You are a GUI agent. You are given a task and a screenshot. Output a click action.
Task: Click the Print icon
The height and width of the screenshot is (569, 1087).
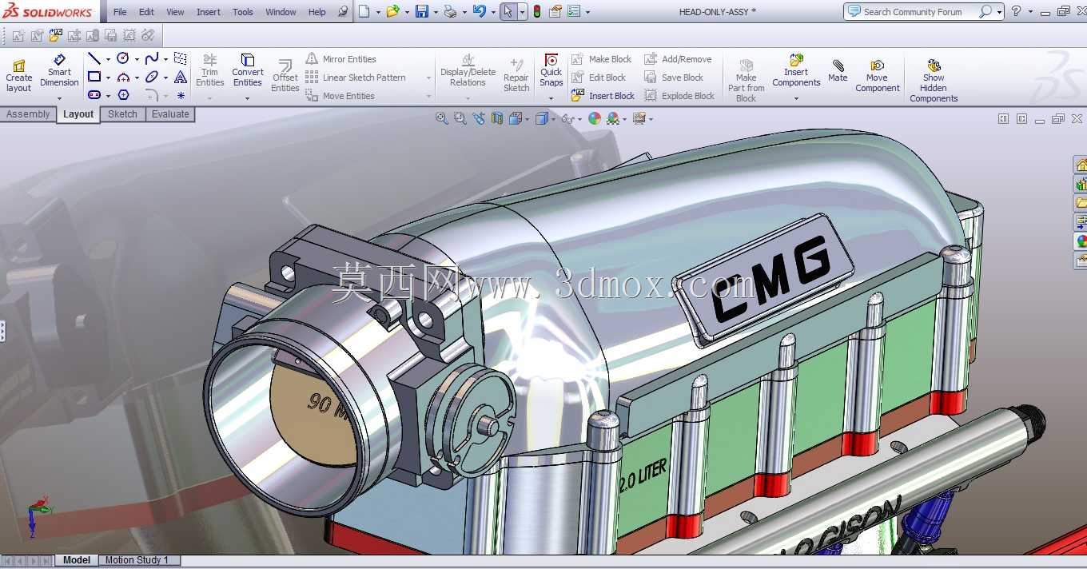coord(450,11)
